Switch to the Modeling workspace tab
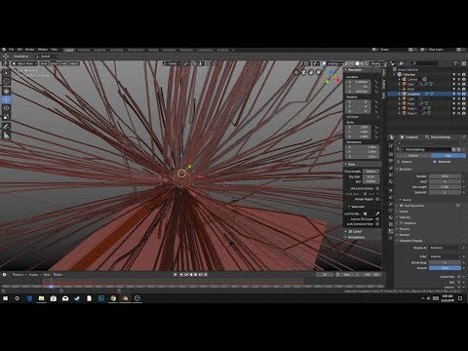The width and height of the screenshot is (468, 351). [84, 50]
